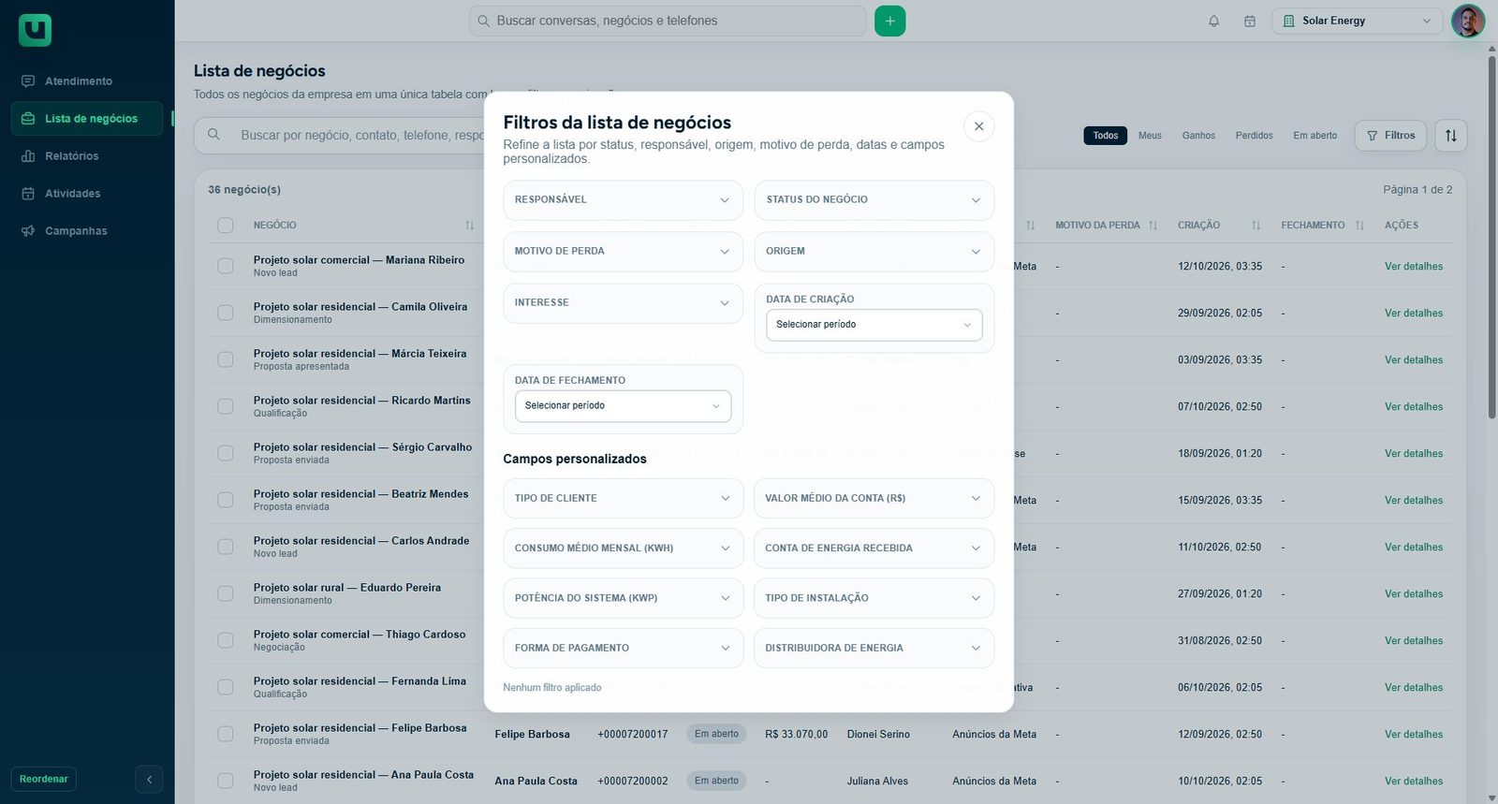
Task: Expand the MOTIVO DE PERDA filter
Action: coord(623,252)
